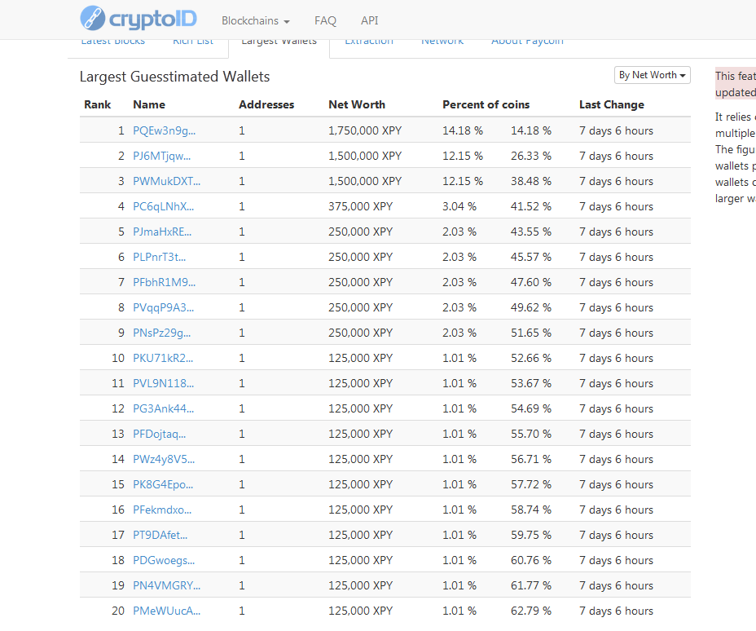The width and height of the screenshot is (756, 631).
Task: Open the By Net Worth sort dropdown
Action: [x=652, y=75]
